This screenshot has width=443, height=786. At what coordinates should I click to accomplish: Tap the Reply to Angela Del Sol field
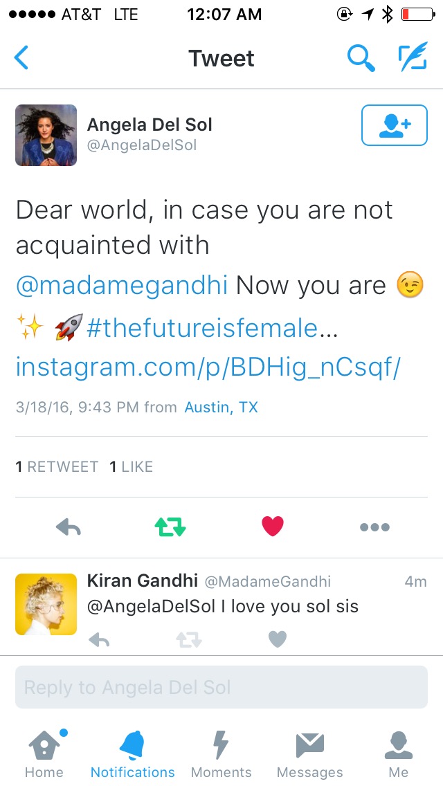(x=221, y=688)
